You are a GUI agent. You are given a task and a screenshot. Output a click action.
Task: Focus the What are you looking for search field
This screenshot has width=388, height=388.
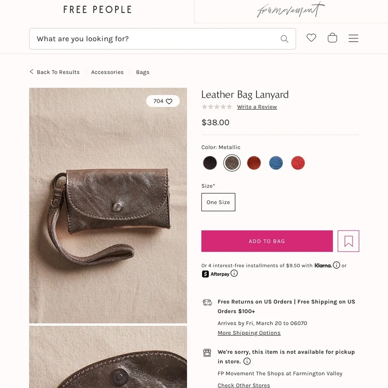pos(163,39)
